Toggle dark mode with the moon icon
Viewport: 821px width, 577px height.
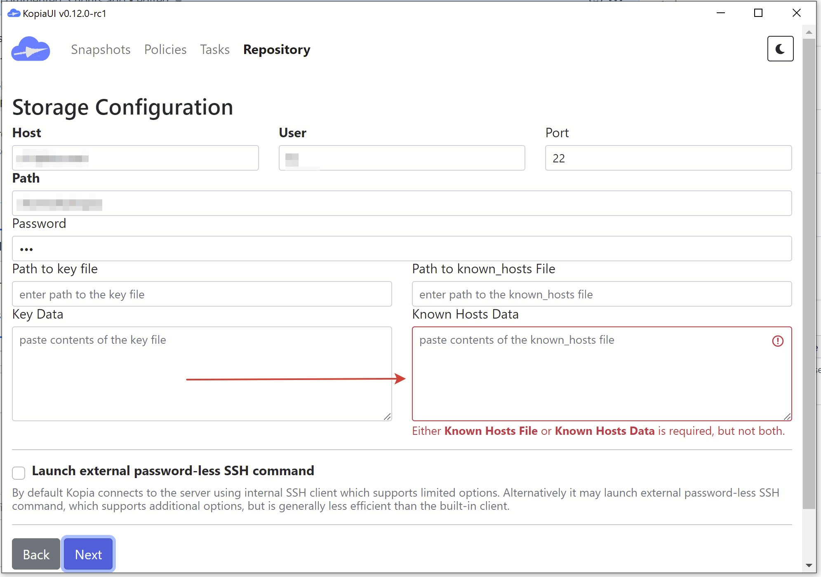pos(780,49)
